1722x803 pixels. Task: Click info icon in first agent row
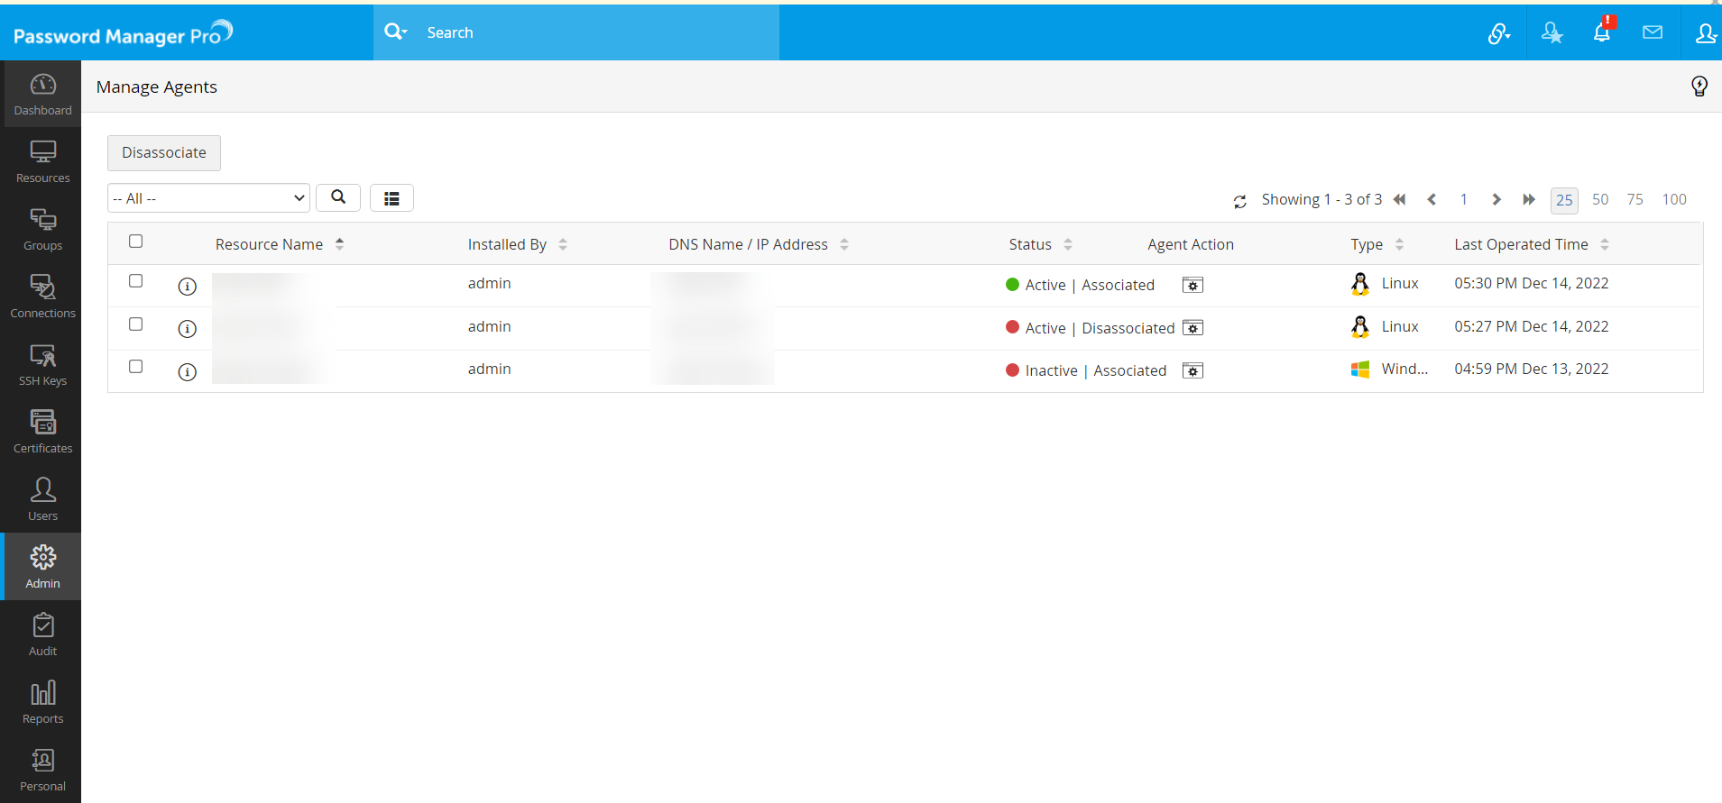[188, 287]
